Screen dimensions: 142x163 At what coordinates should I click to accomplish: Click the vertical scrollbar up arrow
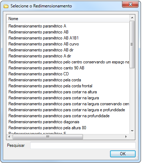point(132,18)
